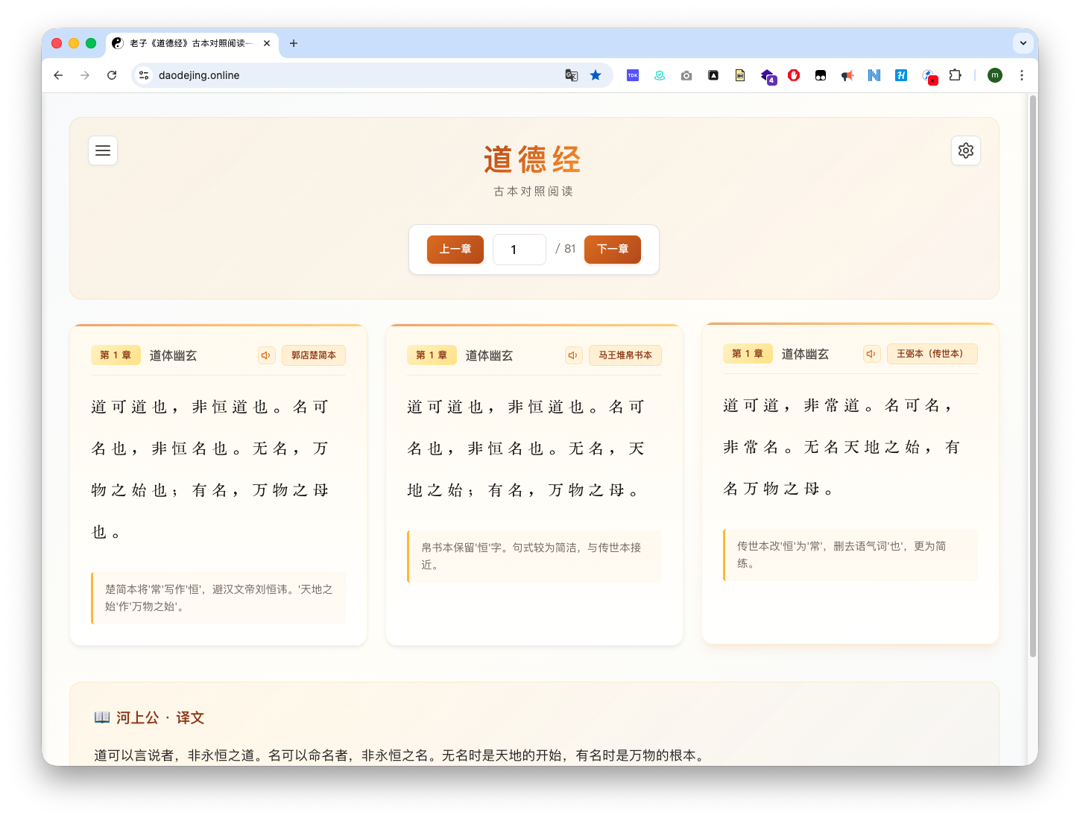Reload the page with the refresh icon
Screen dimensions: 1080x821
(x=112, y=75)
